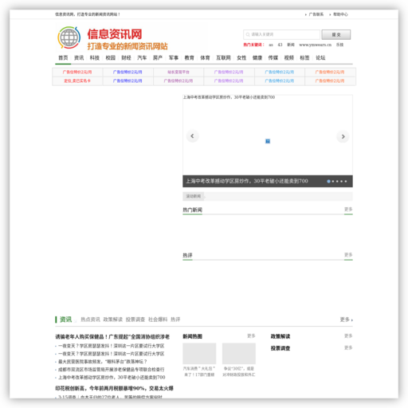The image size is (408, 408).
Task: Click 滚动新闻 label below carousel
Action: coord(194,196)
